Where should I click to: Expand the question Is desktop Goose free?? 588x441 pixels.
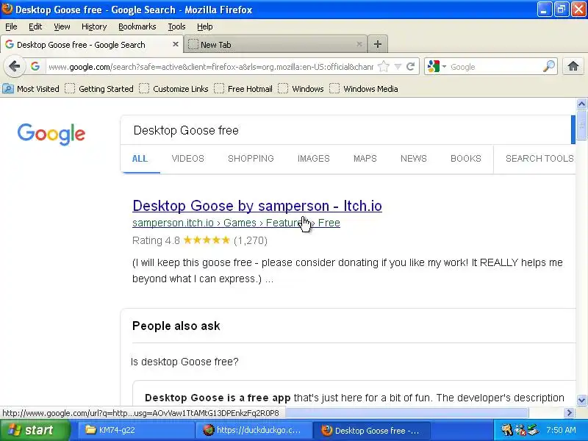(184, 362)
